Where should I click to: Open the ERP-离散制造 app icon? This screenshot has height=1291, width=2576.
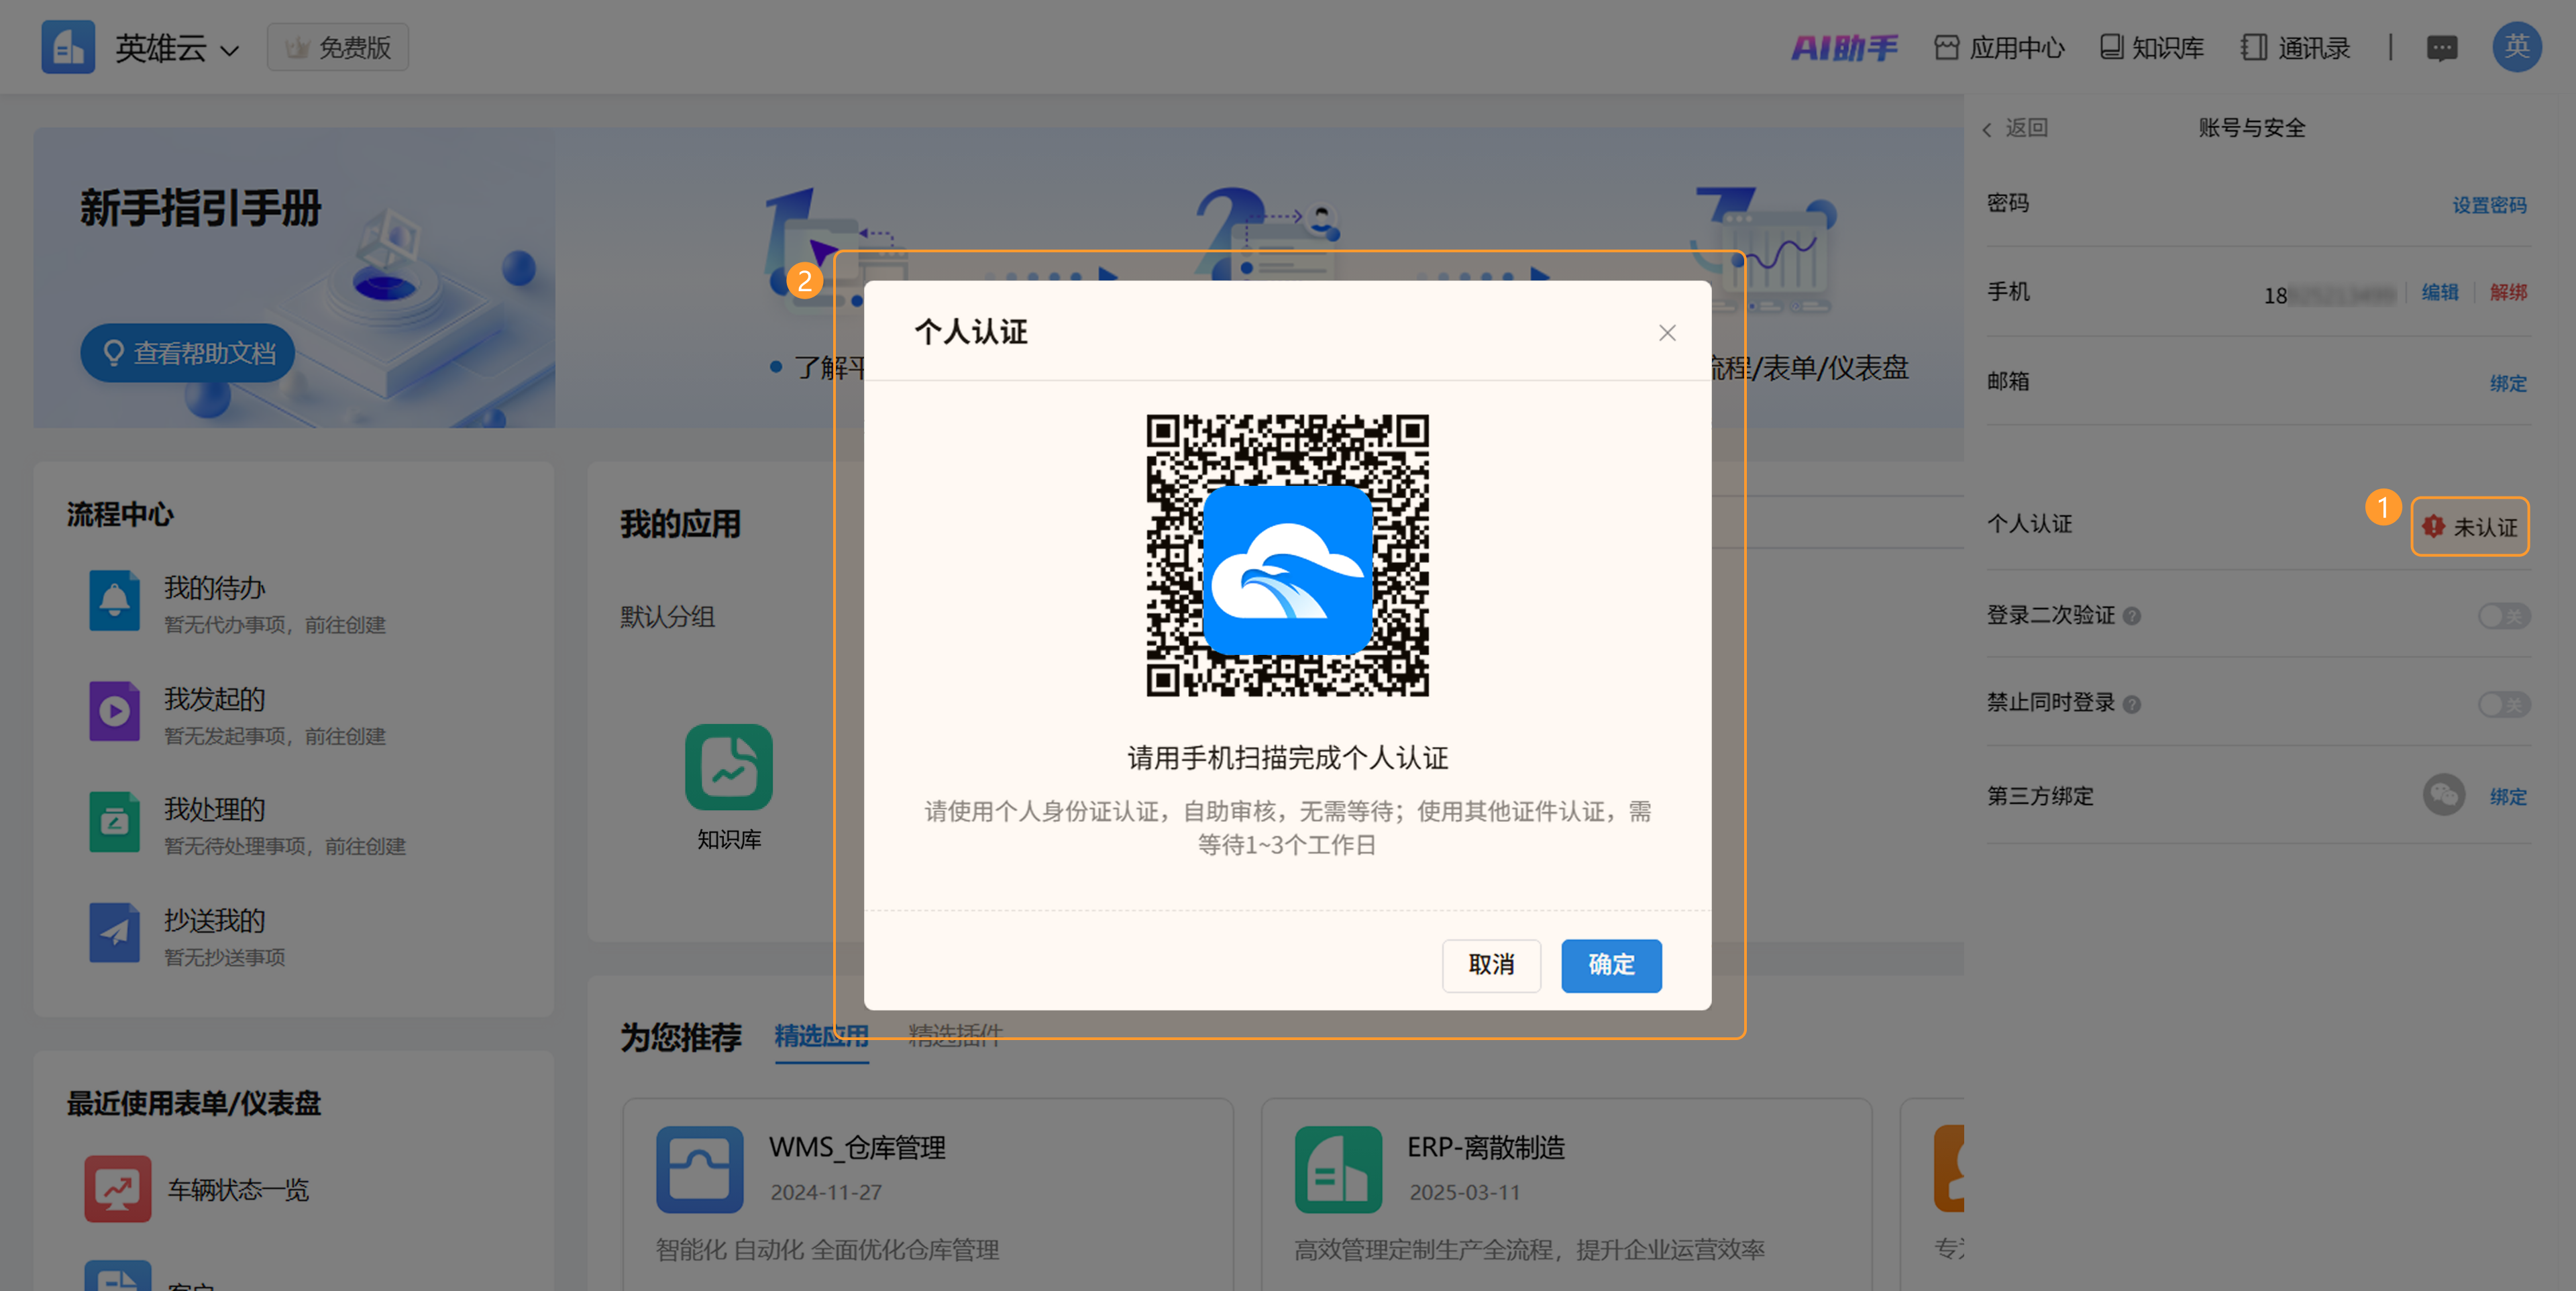(x=1338, y=1169)
